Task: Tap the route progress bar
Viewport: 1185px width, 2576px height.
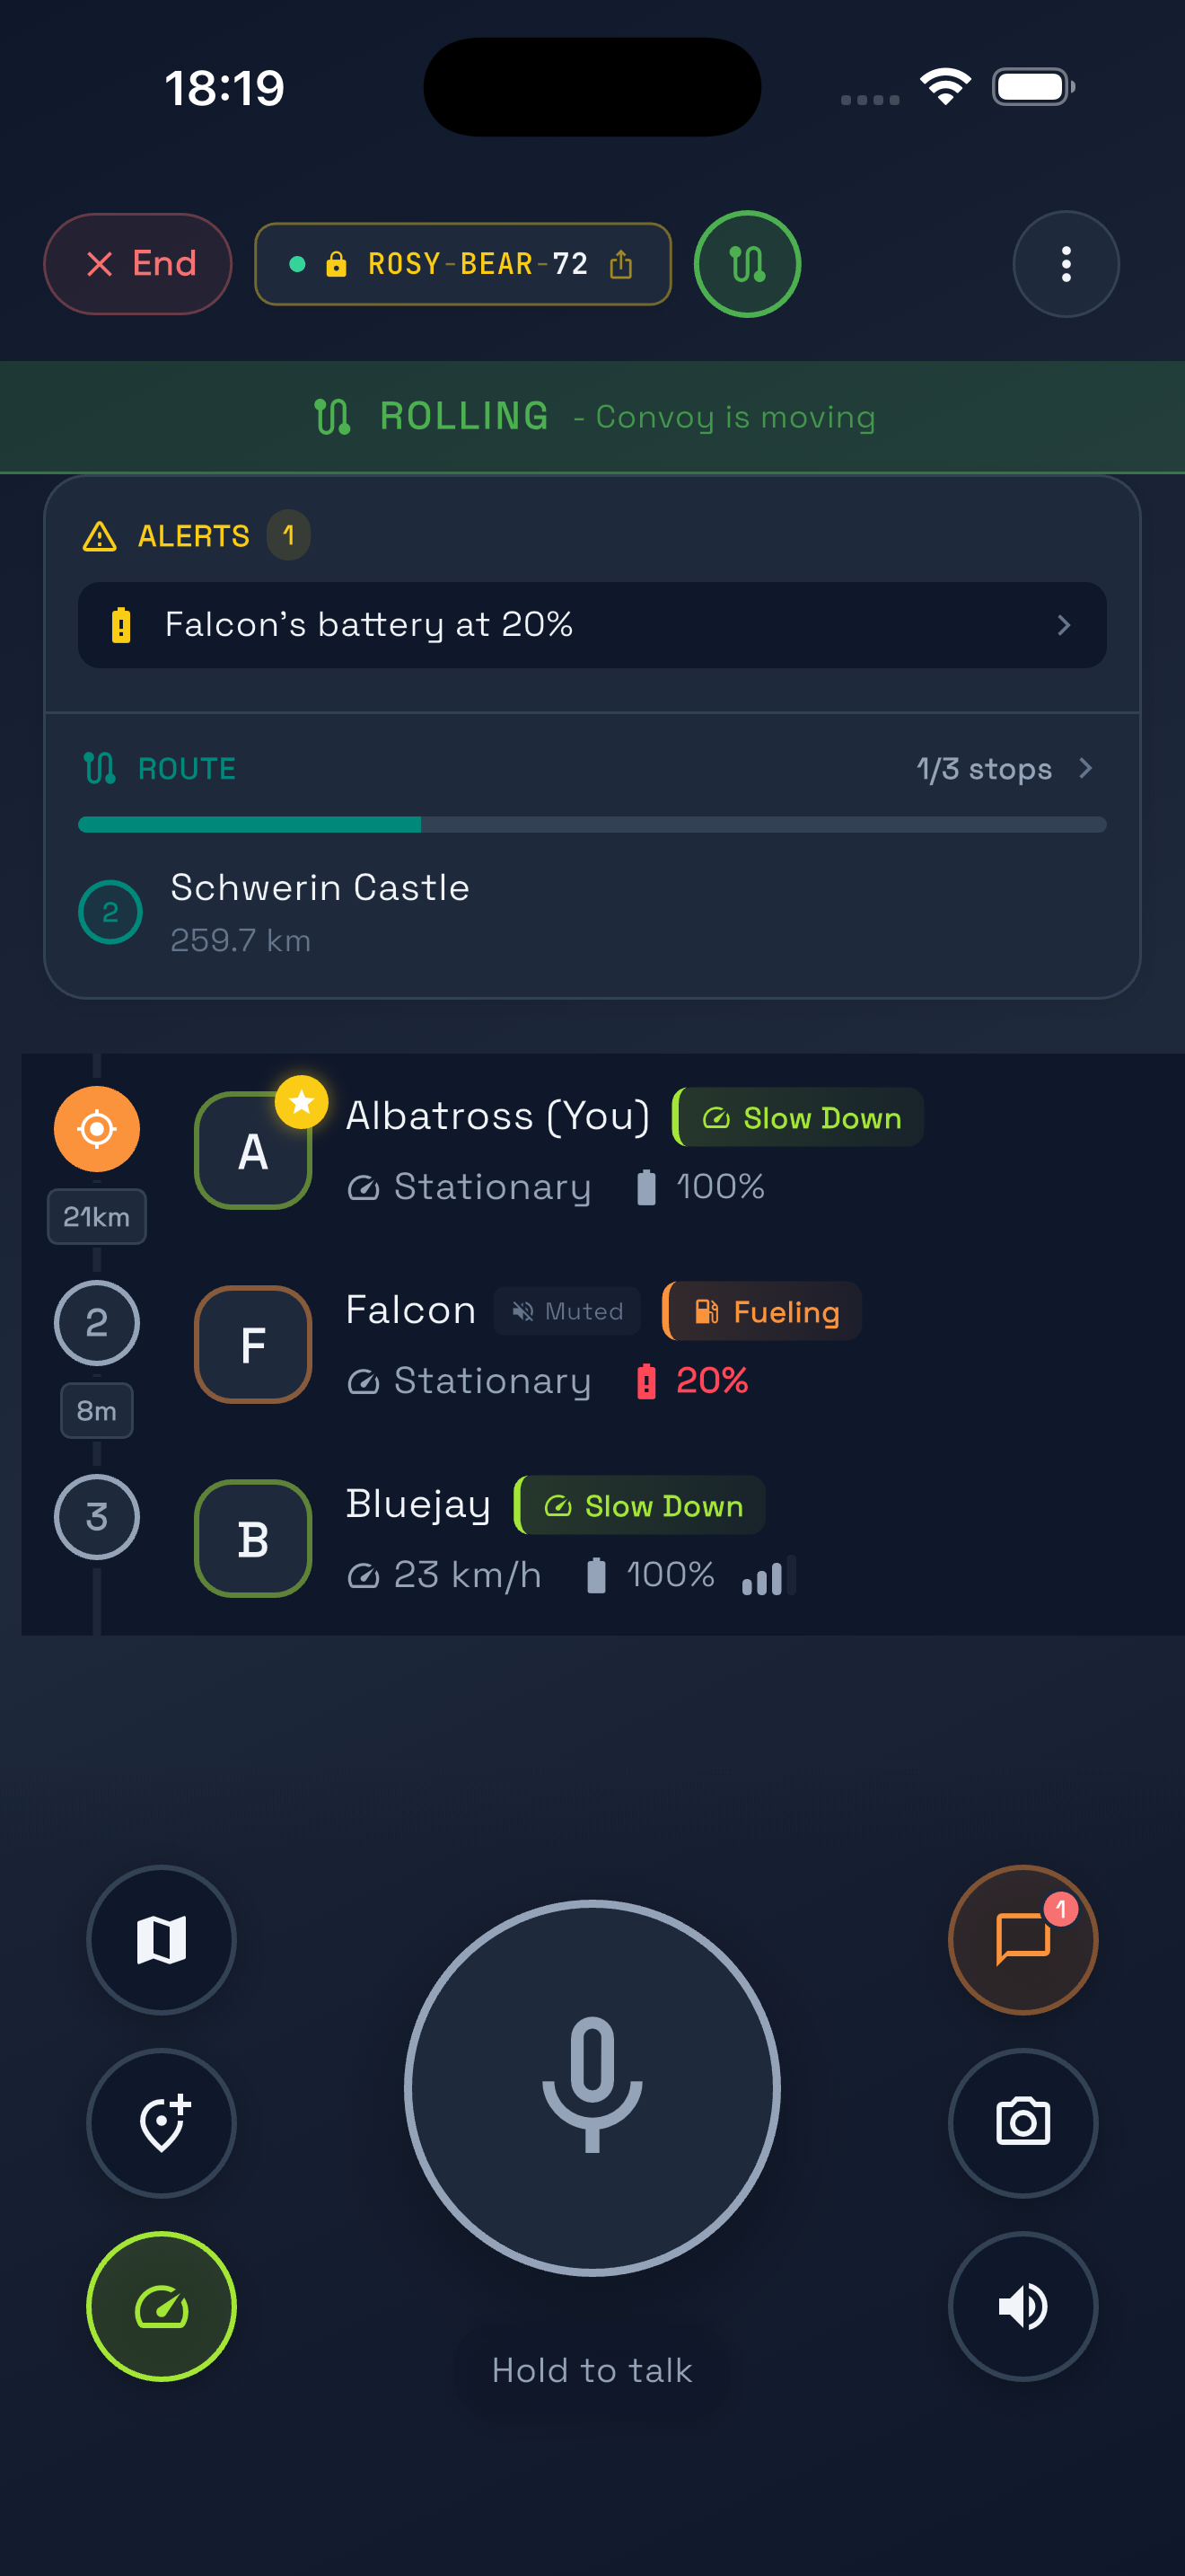Action: point(592,824)
